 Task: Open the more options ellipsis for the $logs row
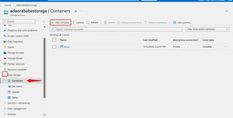[x=226, y=47]
